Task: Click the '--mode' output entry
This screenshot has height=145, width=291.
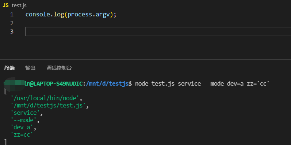Action: (24, 120)
